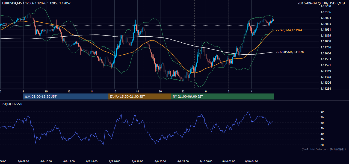Viewport: 349px width, 164px height.
Task: Click the 9/9 14:00 time label
Action: (92, 161)
